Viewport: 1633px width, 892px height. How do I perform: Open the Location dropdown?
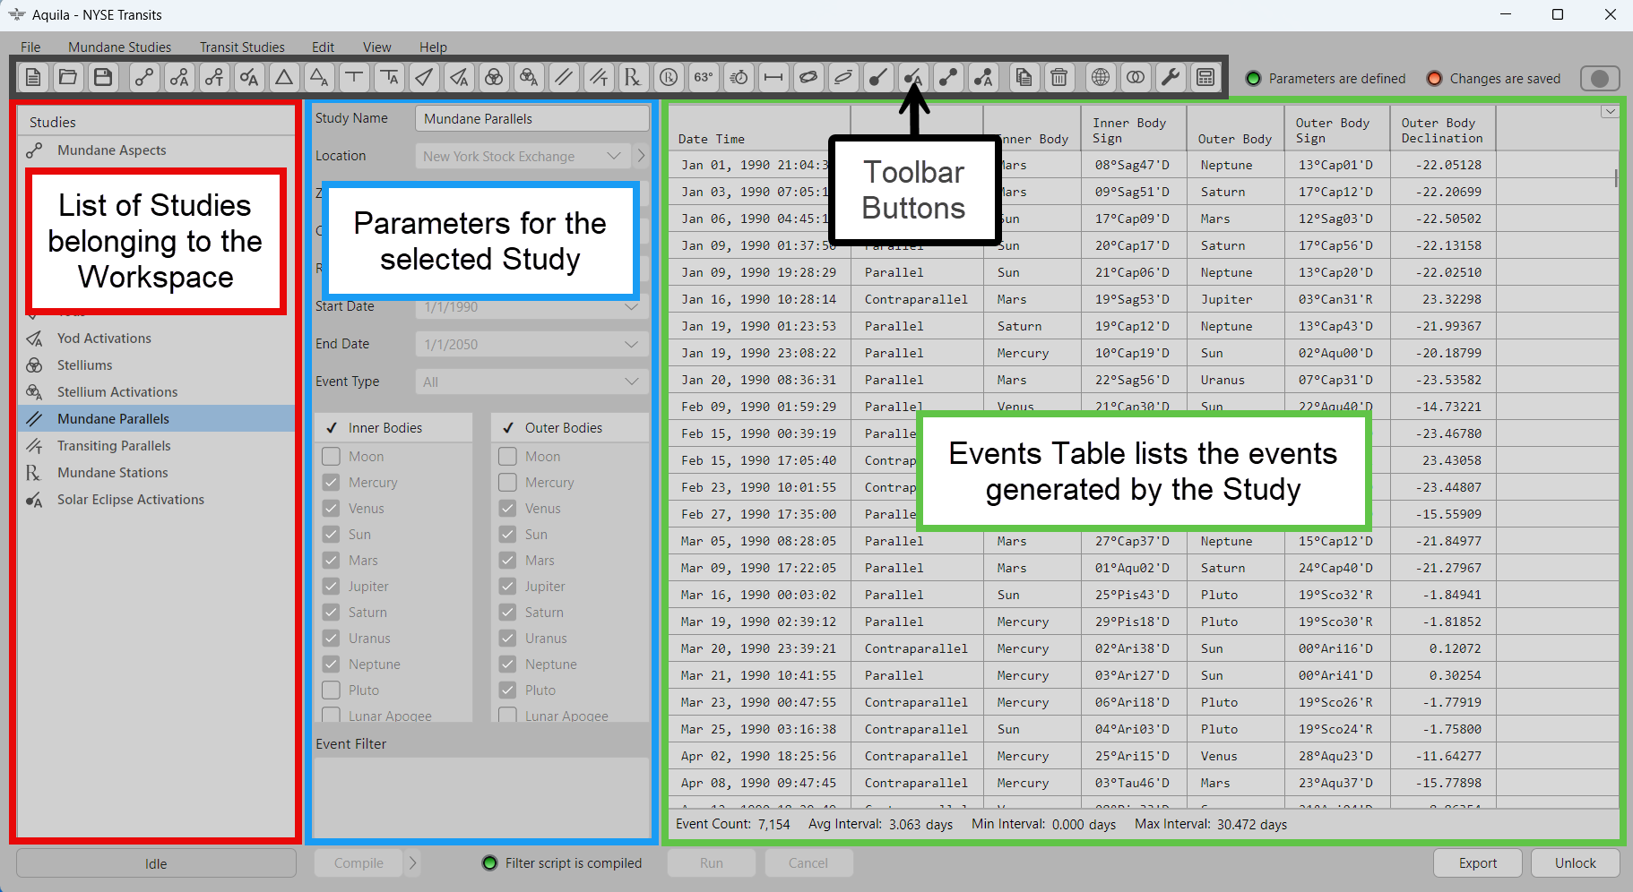tap(523, 156)
